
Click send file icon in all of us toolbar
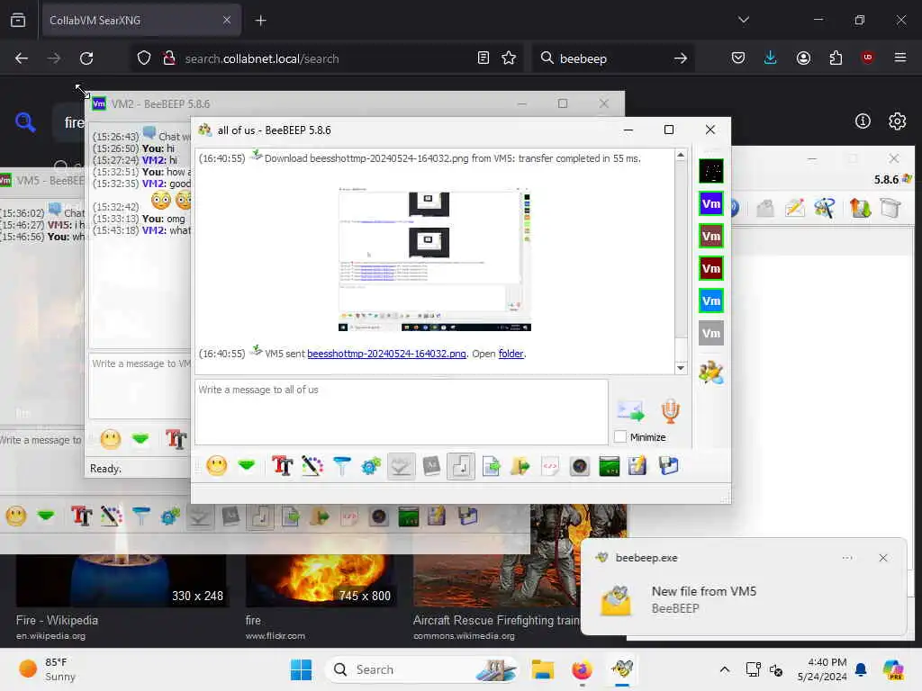(491, 467)
